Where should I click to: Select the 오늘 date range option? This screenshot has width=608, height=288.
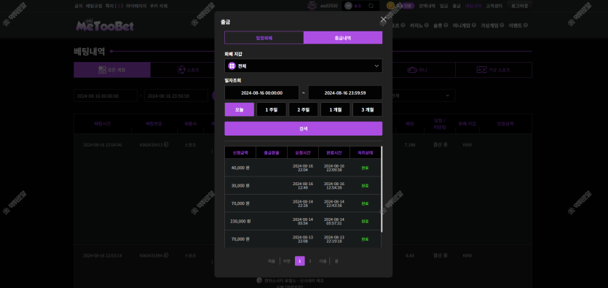240,109
